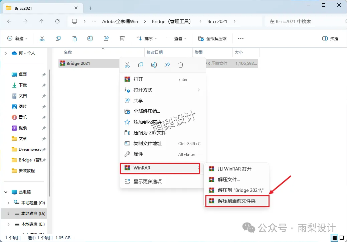The height and width of the screenshot is (242, 347).
Task: Refresh the current folder view
Action: coord(57,21)
